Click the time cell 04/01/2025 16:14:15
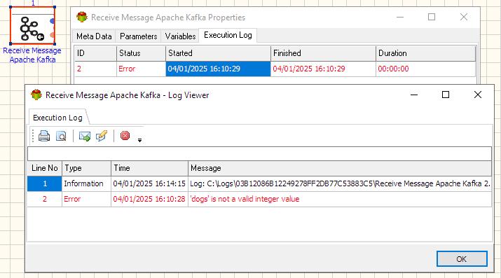 [149, 183]
